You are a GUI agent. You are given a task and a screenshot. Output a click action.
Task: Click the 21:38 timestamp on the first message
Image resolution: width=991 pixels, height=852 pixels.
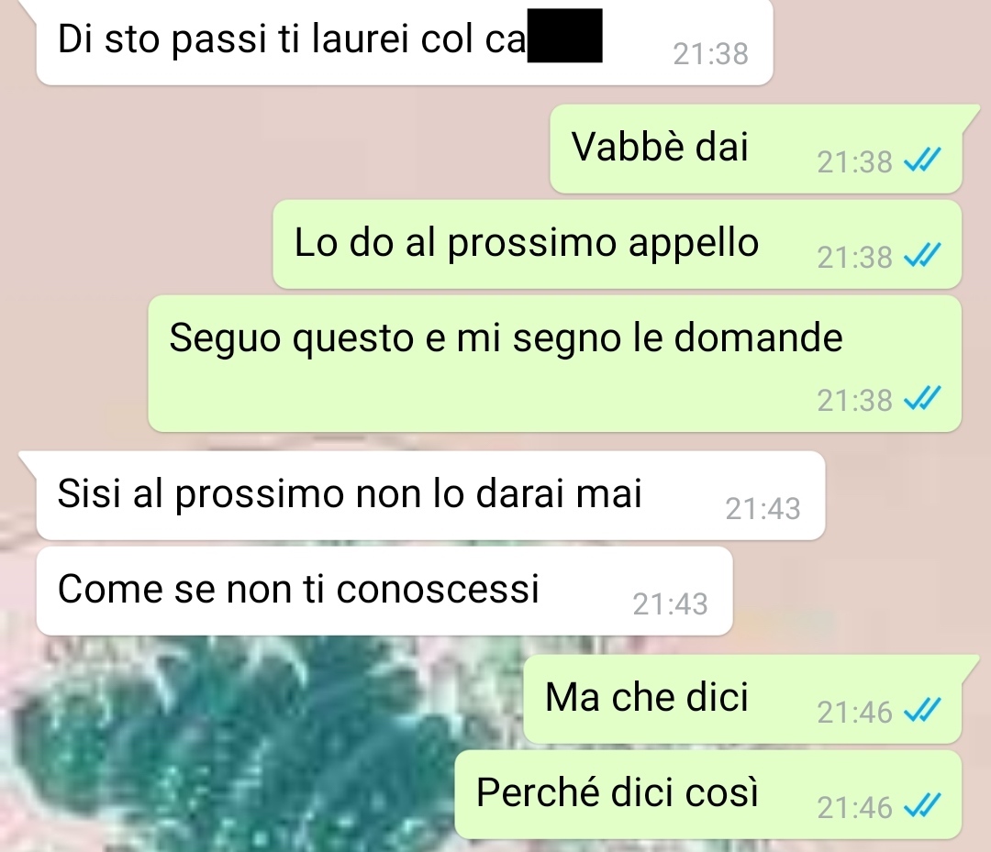(710, 54)
